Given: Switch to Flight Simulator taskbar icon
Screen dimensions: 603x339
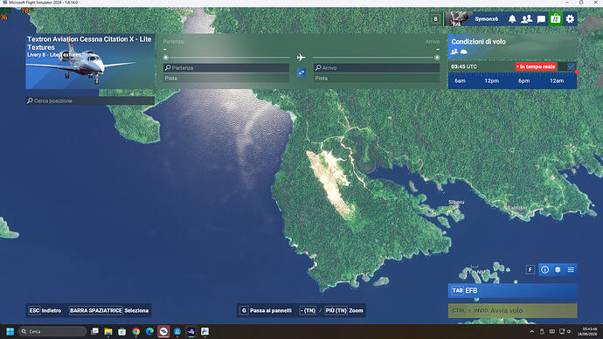Looking at the screenshot, I should click(191, 331).
